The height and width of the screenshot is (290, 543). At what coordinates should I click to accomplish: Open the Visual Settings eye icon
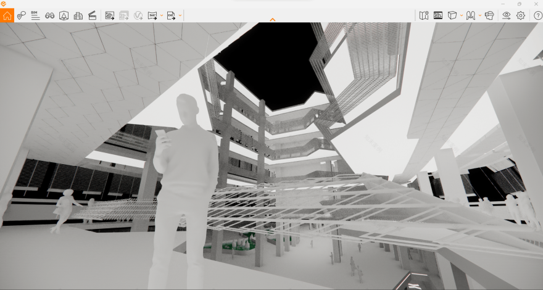click(507, 15)
